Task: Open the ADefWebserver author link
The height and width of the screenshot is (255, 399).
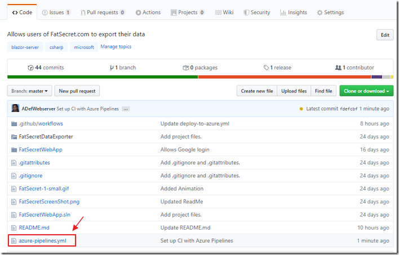Action: tap(38, 109)
